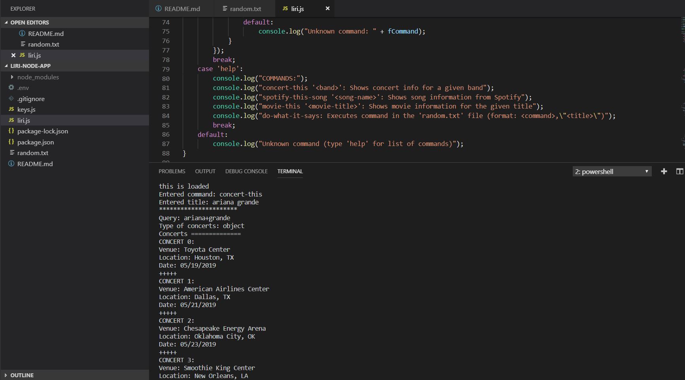Click line number 79 in gutter
The height and width of the screenshot is (380, 685).
(x=166, y=69)
